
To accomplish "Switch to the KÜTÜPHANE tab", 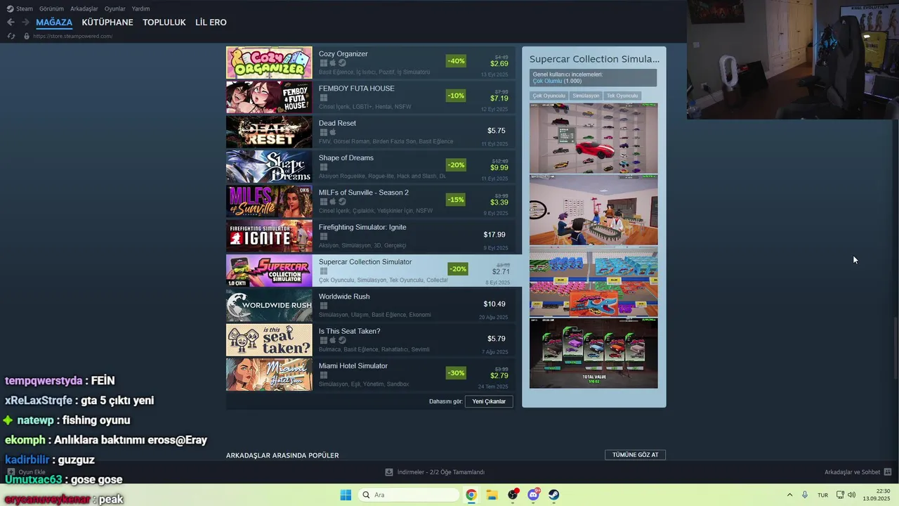I will coord(107,22).
